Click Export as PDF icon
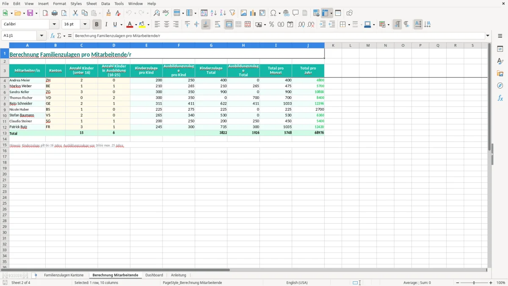The height and width of the screenshot is (286, 508). click(x=45, y=13)
